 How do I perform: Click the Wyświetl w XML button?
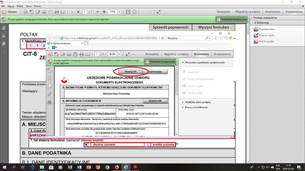pyautogui.click(x=155, y=101)
